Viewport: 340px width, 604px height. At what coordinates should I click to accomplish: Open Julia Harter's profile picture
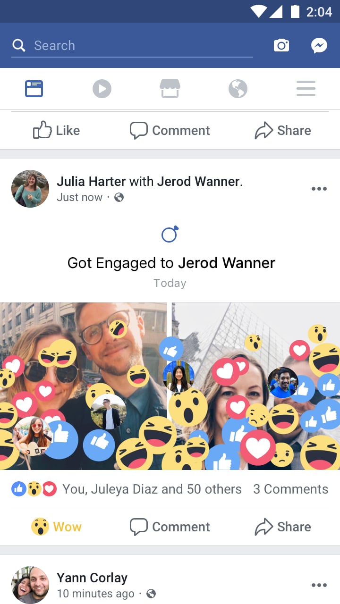pyautogui.click(x=30, y=189)
